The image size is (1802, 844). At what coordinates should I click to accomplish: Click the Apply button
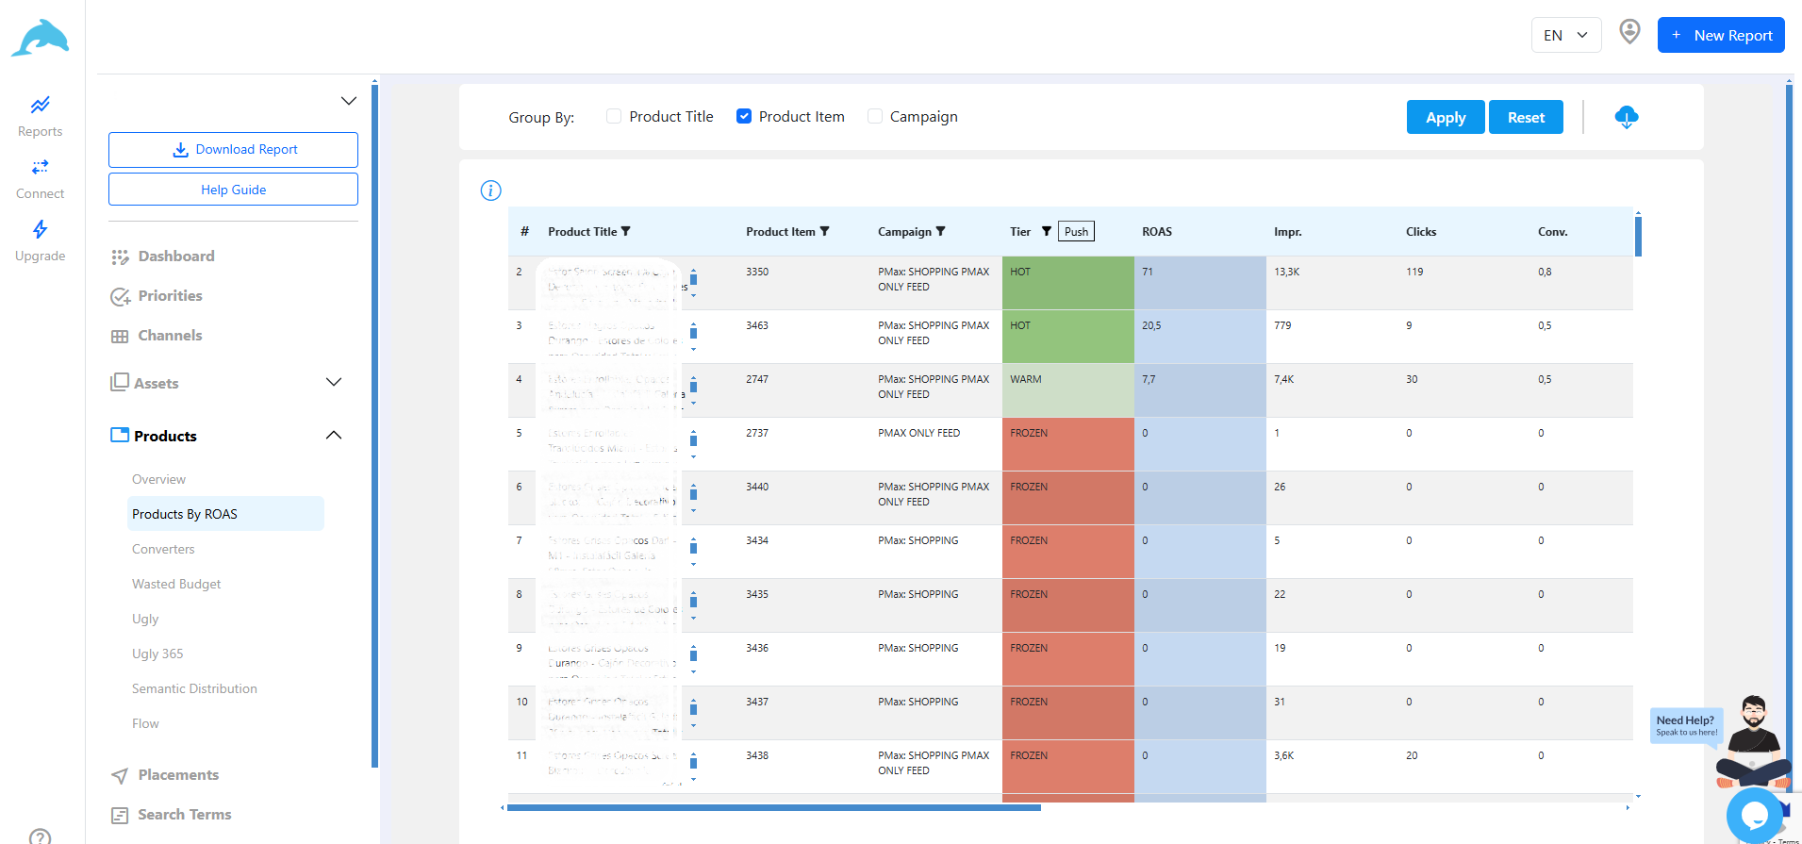1446,117
